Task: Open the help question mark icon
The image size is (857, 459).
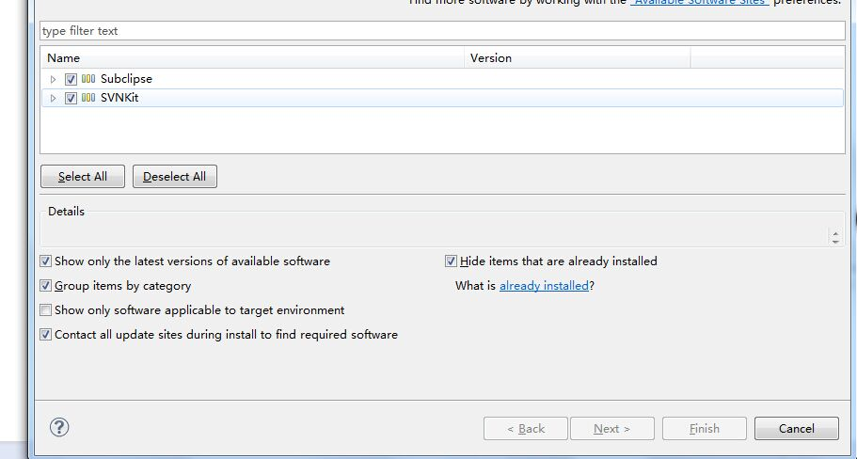Action: click(x=59, y=427)
